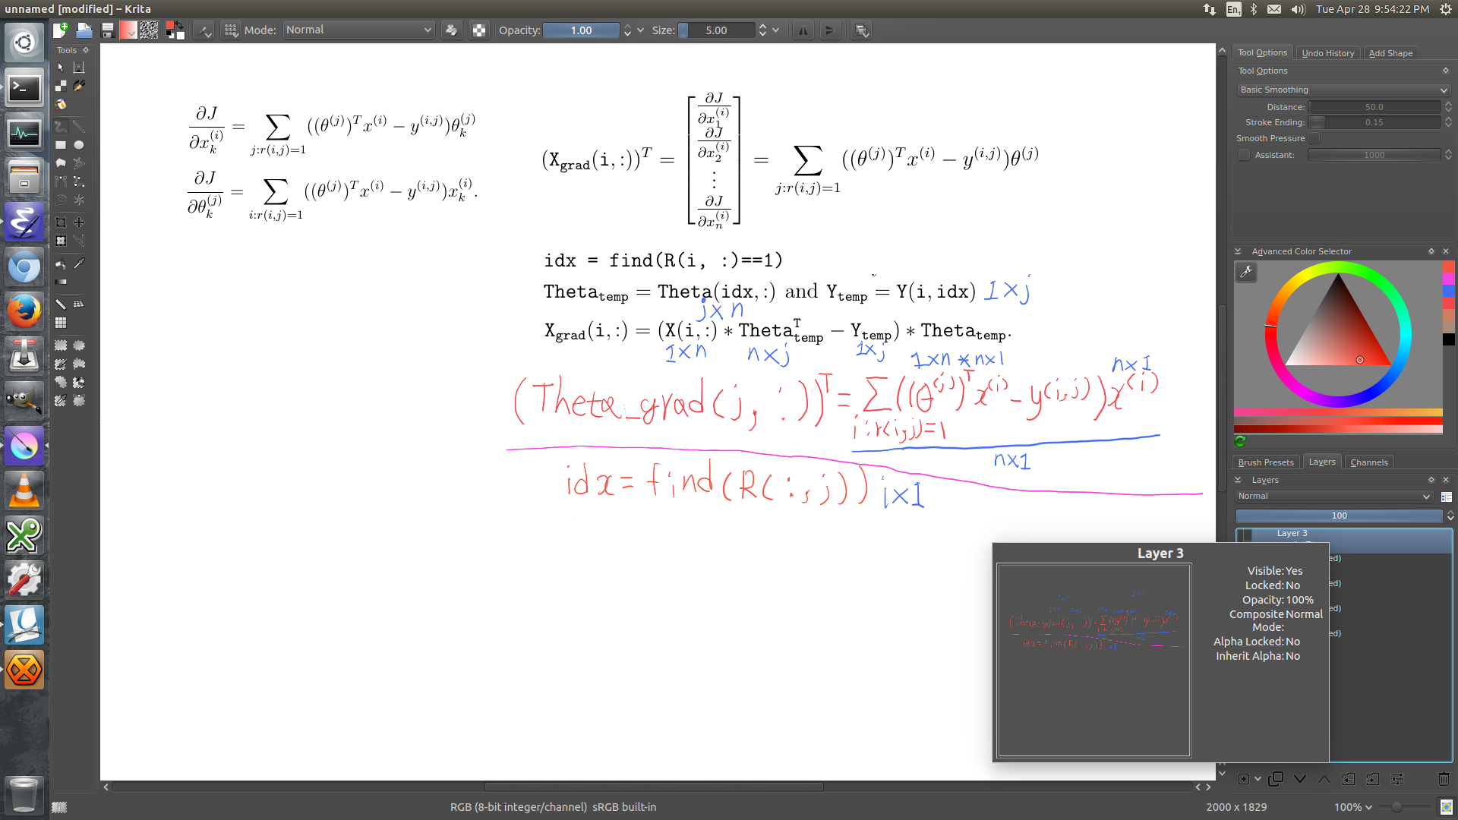This screenshot has width=1458, height=820.
Task: Float the Advanced Color Selector docker
Action: click(x=1431, y=251)
